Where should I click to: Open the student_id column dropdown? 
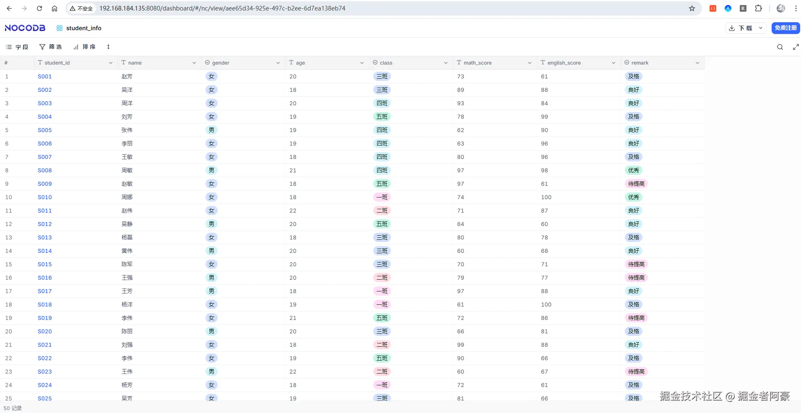[111, 63]
